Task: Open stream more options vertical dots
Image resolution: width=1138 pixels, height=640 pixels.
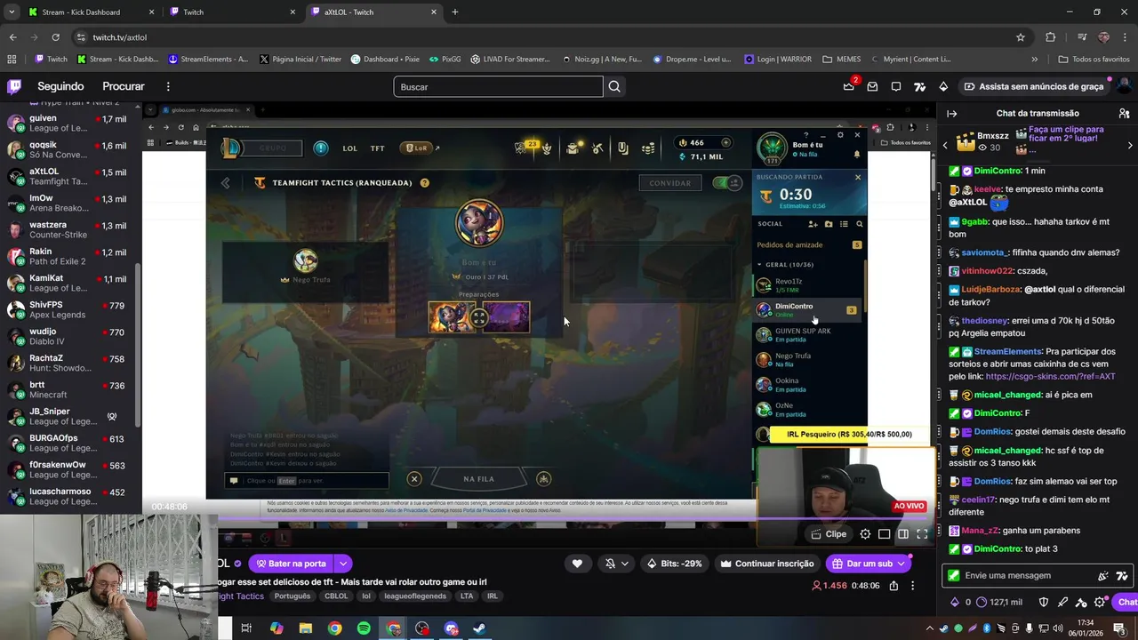Action: [912, 586]
